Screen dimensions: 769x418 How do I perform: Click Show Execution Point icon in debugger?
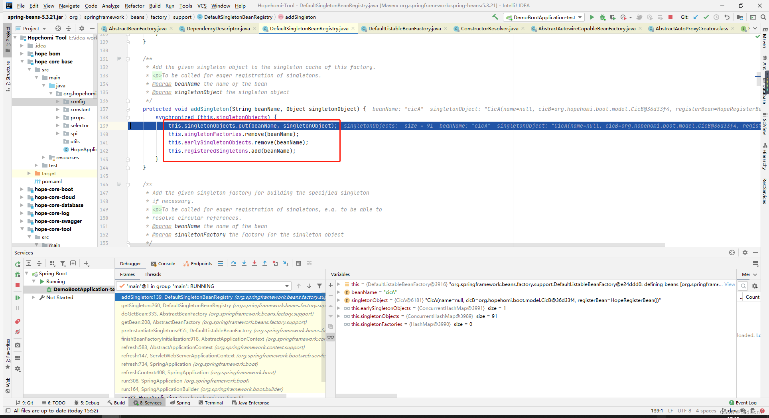[x=221, y=263]
